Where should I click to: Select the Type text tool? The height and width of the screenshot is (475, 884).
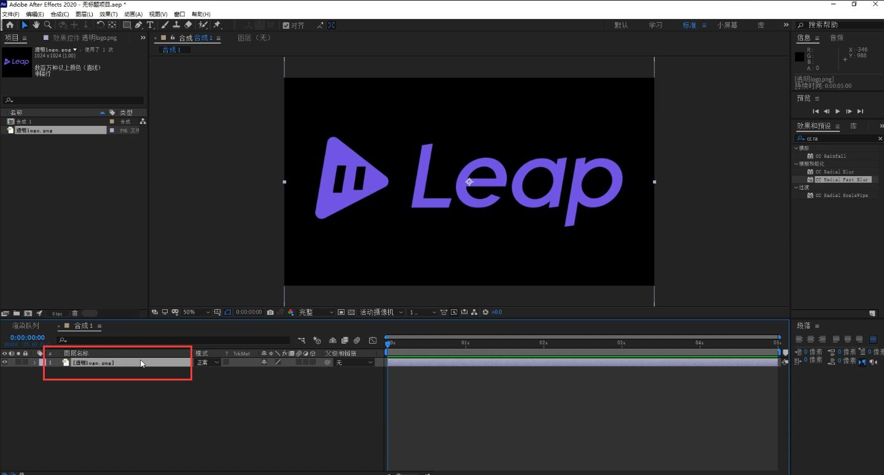(150, 25)
